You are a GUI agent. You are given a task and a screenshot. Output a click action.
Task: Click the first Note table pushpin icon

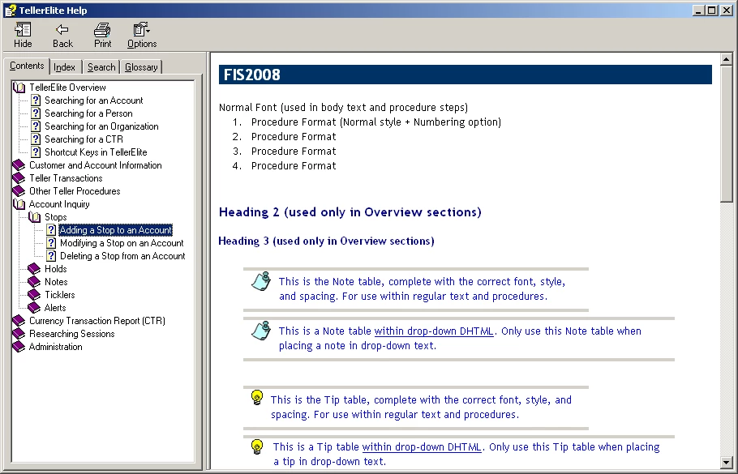coord(261,281)
